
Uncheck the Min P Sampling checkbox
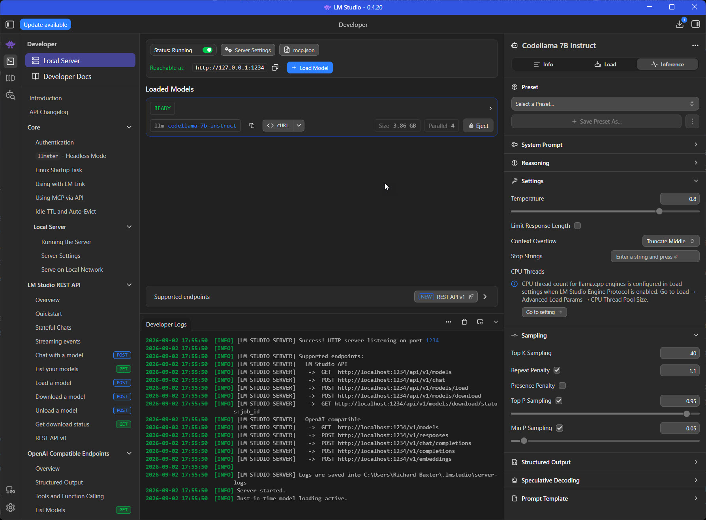click(560, 428)
